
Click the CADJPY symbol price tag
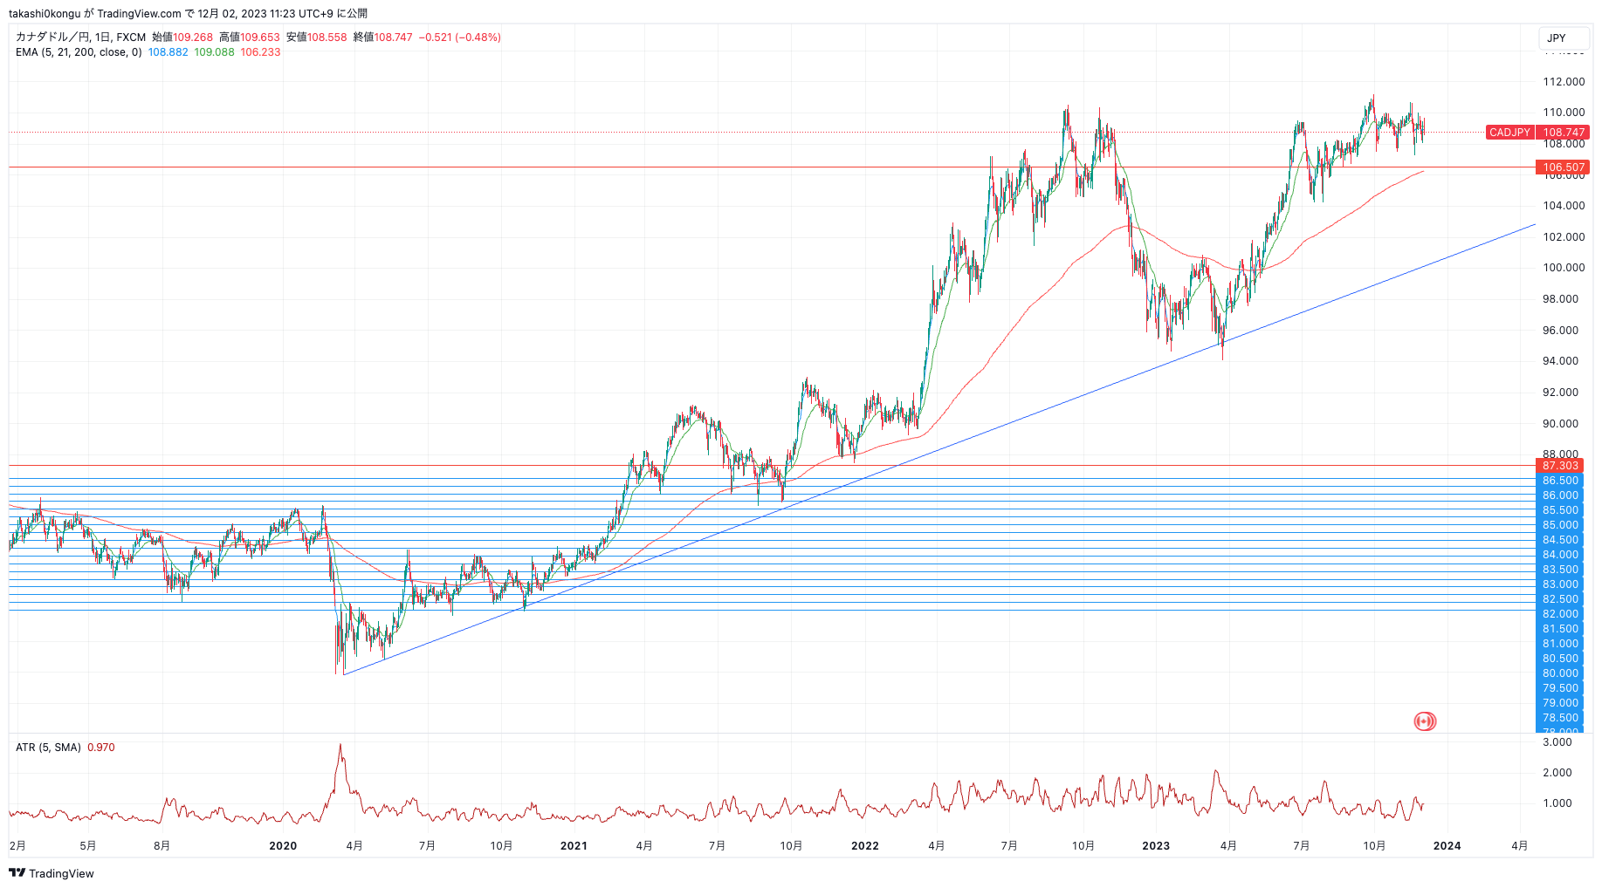click(1509, 133)
